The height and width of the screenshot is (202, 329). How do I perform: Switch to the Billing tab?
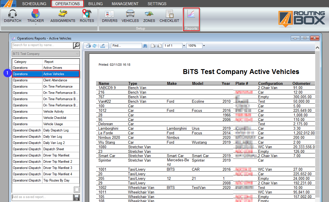tap(96, 4)
